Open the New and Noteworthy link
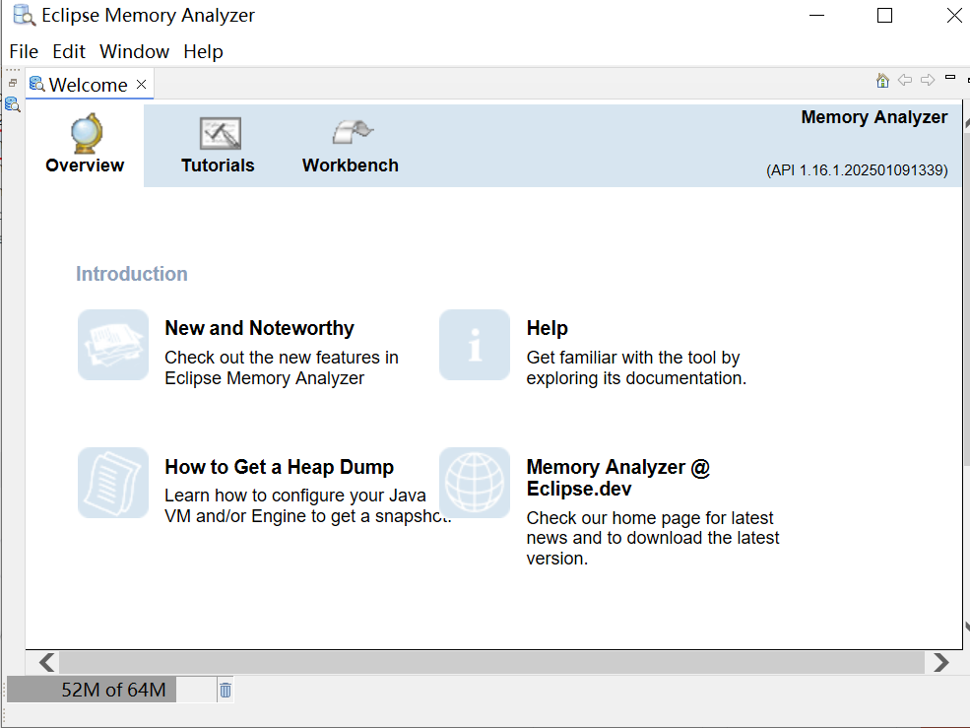970x728 pixels. (259, 328)
